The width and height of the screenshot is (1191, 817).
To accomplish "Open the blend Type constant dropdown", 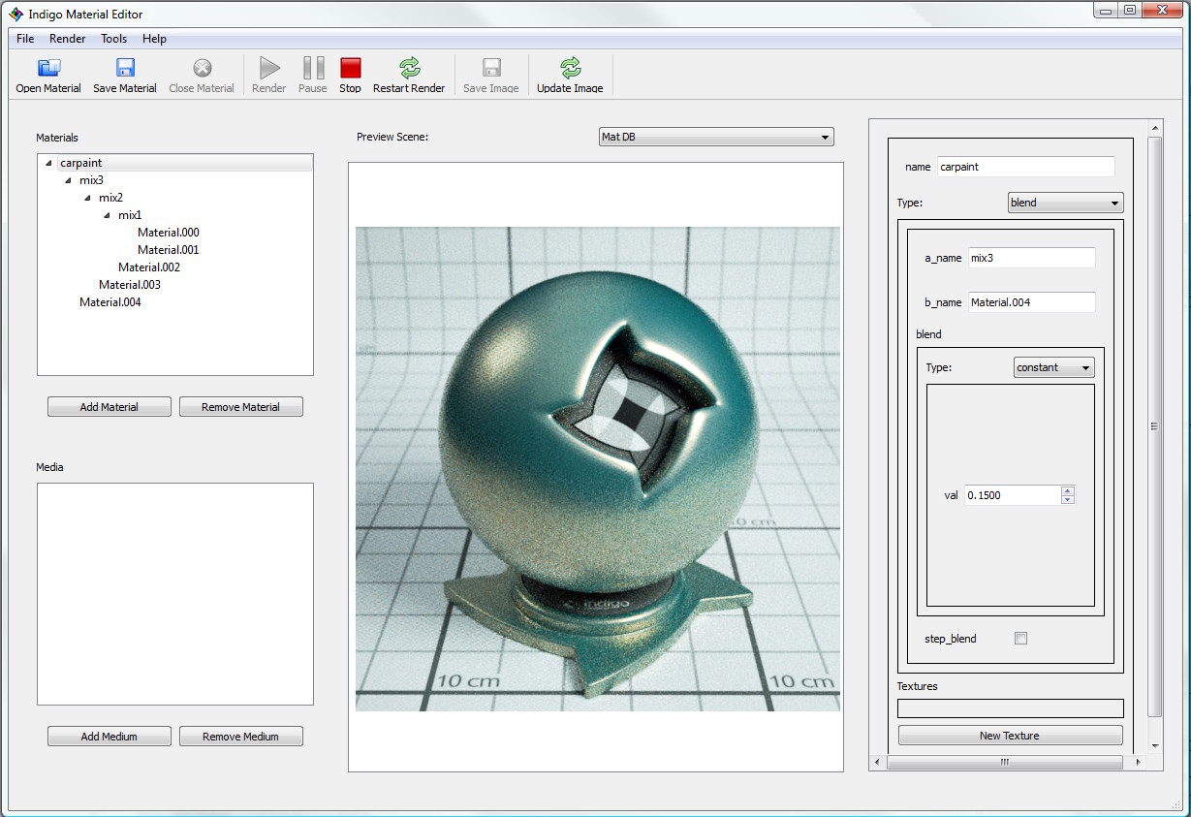I will point(1053,367).
